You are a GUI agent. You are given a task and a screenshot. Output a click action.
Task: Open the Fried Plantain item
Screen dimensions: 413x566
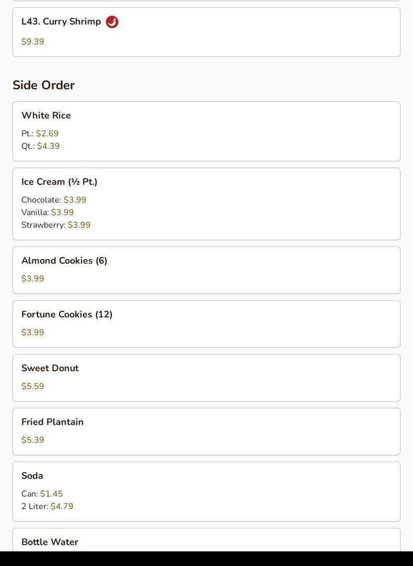53,422
